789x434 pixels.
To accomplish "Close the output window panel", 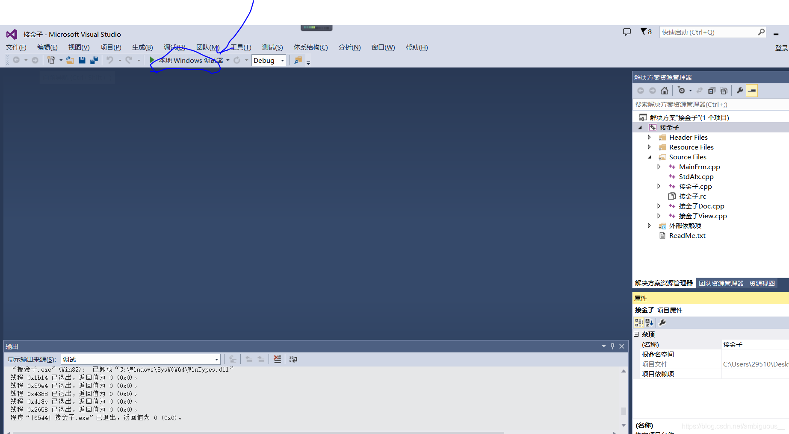I will pyautogui.click(x=622, y=346).
